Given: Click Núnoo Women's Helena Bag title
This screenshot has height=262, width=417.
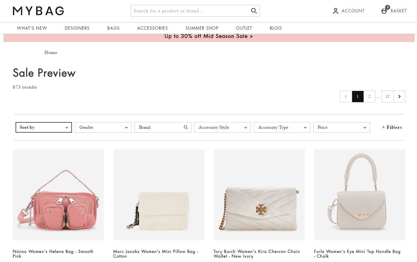Looking at the screenshot, I should coord(53,254).
